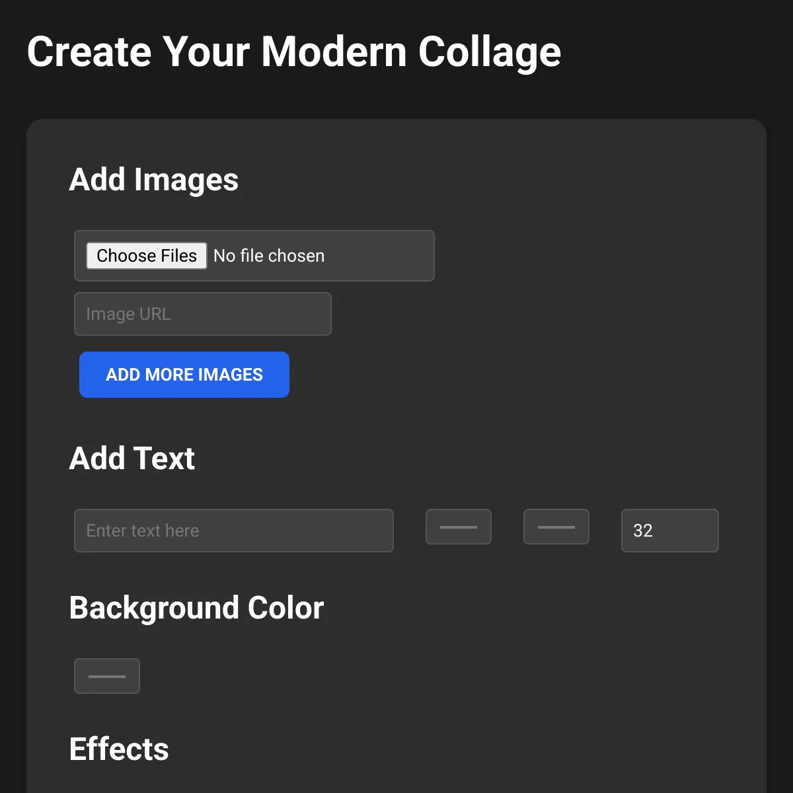Image resolution: width=793 pixels, height=793 pixels.
Task: Click the 'No file chosen' label
Action: (269, 256)
